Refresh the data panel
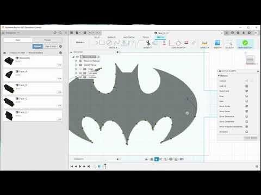The image size is (261, 195). pyautogui.click(x=55, y=32)
